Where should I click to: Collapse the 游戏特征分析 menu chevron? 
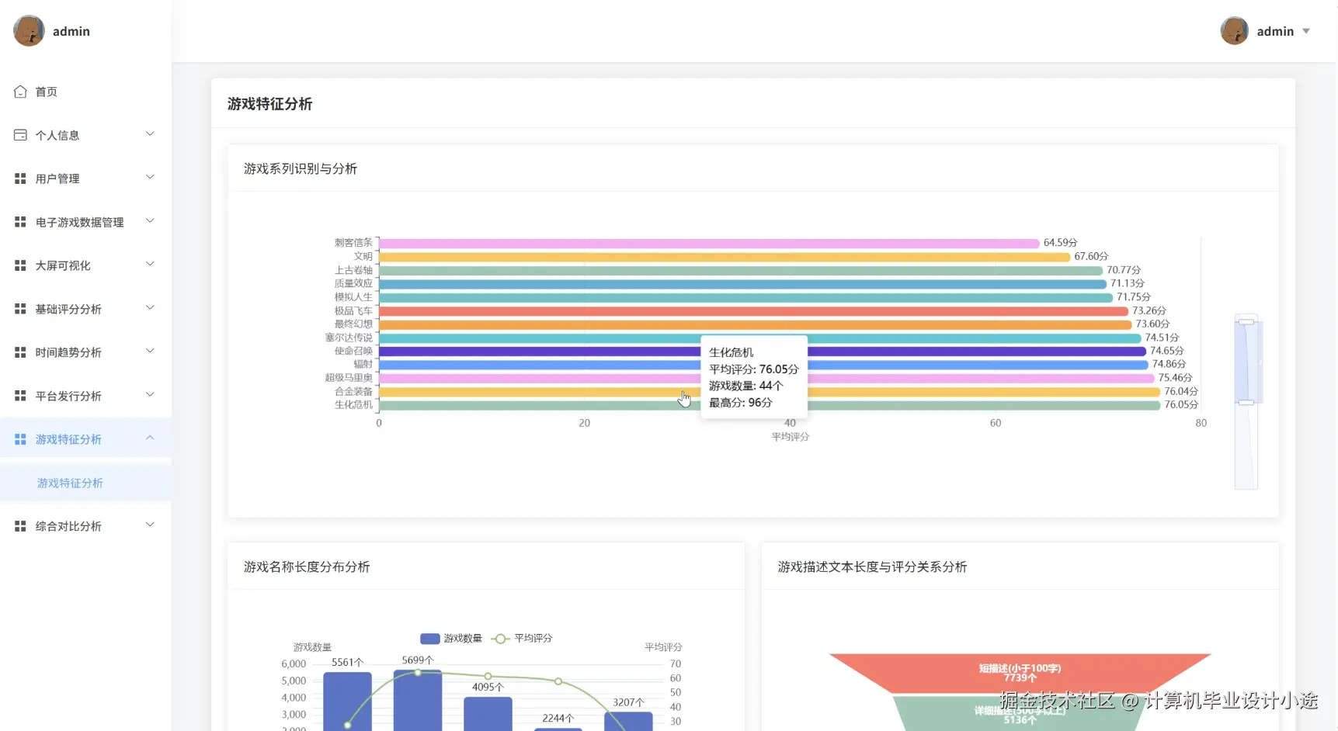(150, 438)
